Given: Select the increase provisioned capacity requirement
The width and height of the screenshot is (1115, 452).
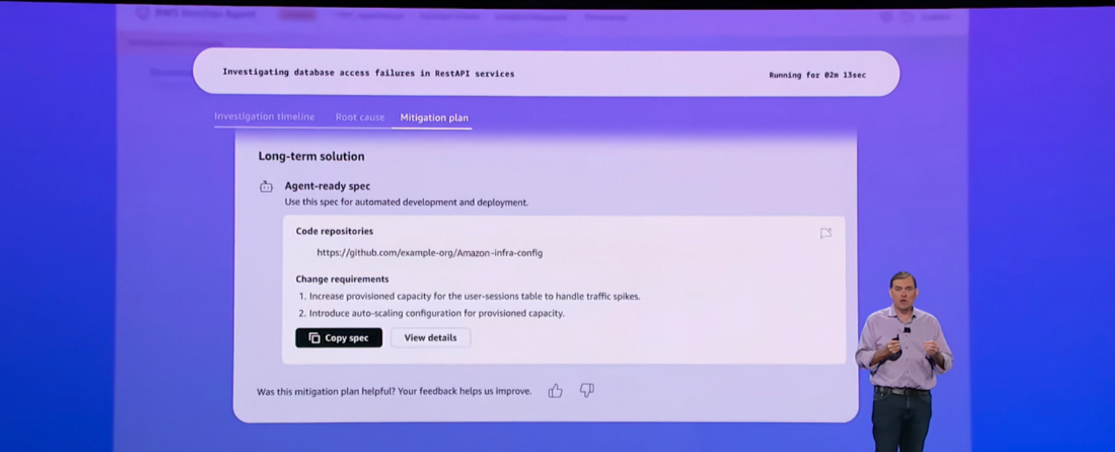Looking at the screenshot, I should [x=474, y=296].
